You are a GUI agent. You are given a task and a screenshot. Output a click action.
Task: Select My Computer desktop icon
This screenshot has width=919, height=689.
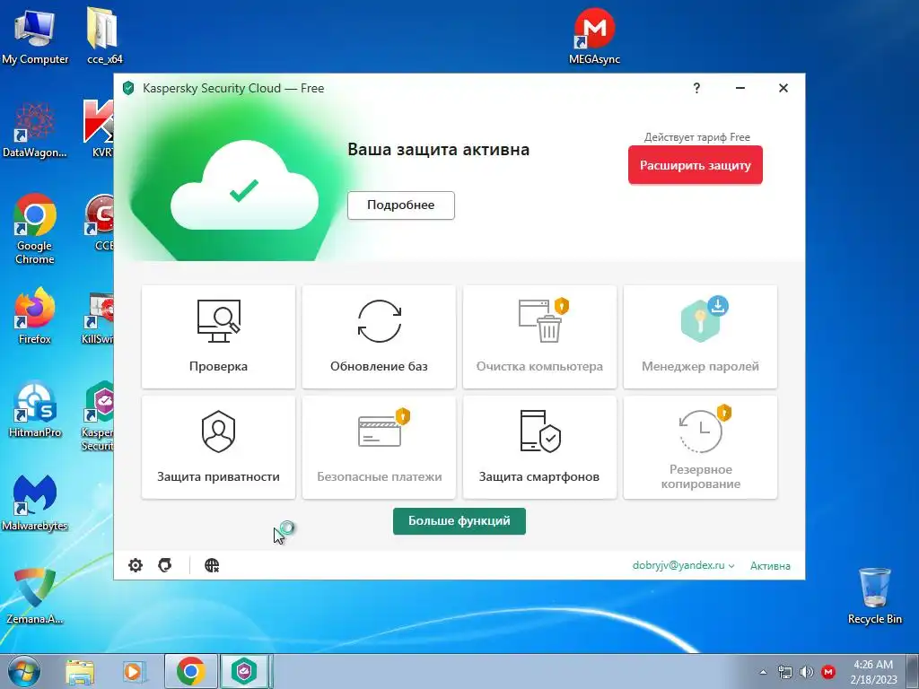[35, 36]
